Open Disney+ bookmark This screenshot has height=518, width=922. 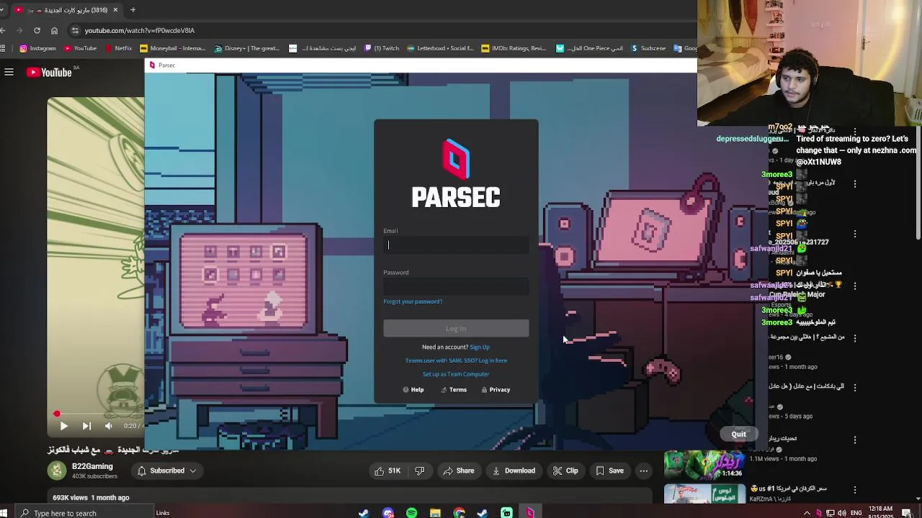coord(247,48)
